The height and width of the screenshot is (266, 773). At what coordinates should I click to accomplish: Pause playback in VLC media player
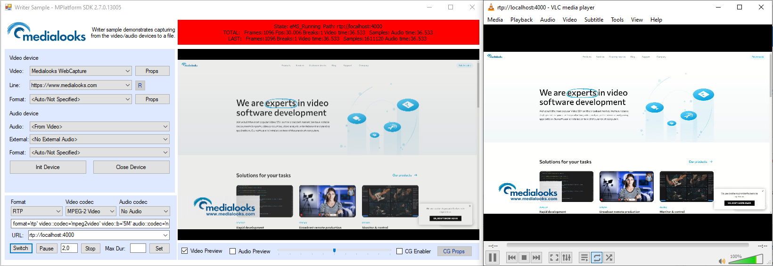[493, 258]
